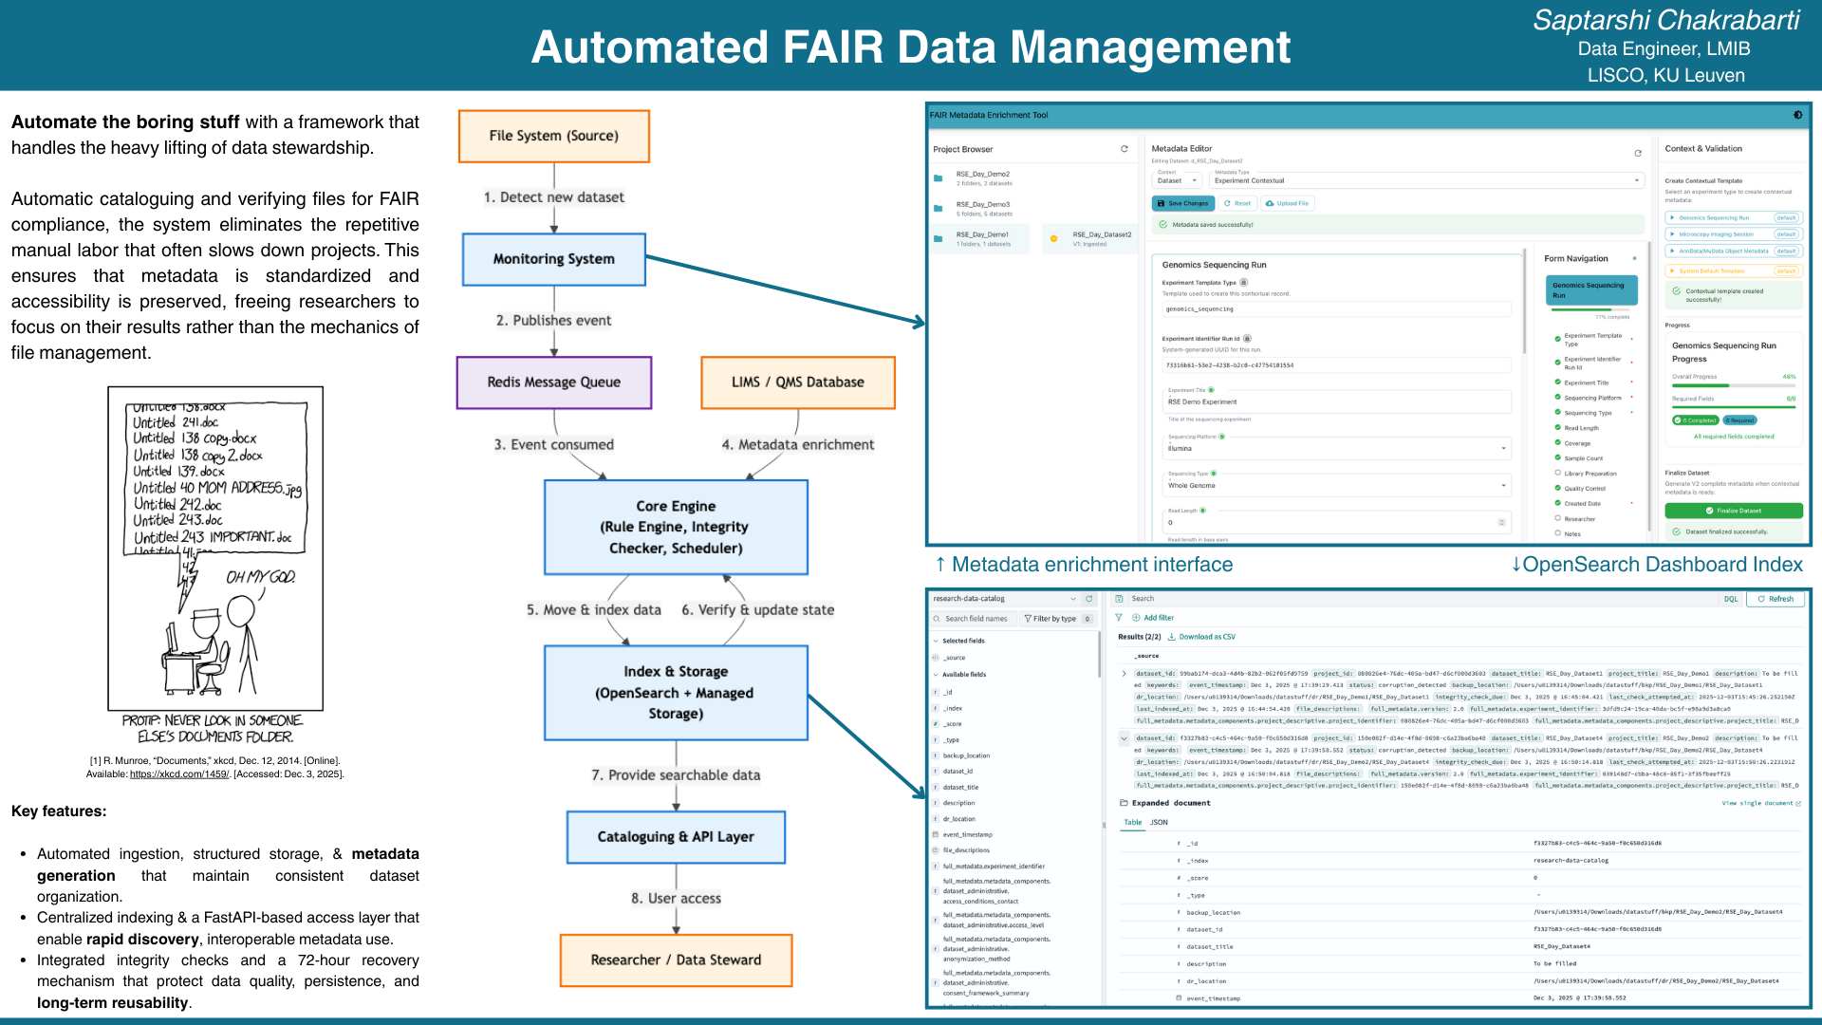Screen dimensions: 1822x1025
Task: Click the Overall Progress bar
Action: pos(1733,385)
